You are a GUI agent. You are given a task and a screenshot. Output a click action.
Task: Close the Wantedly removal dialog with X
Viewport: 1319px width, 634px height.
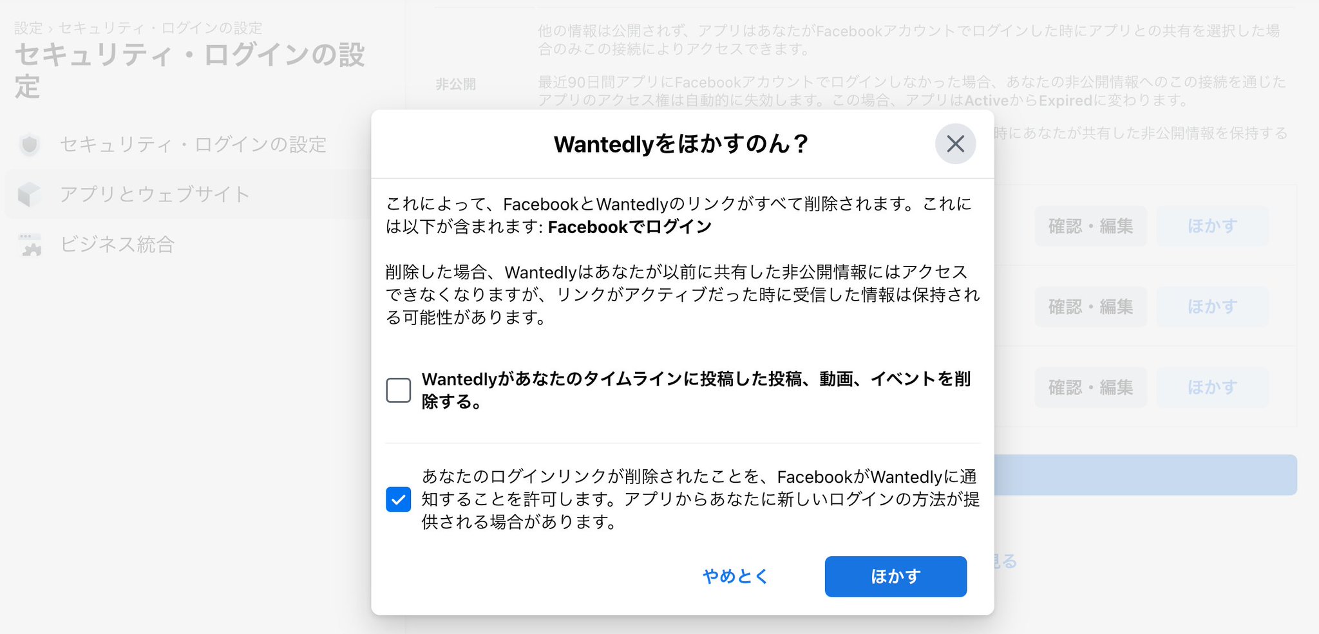pos(955,144)
